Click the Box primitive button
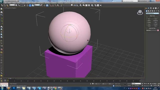This screenshot has width=160, height=90. [x=149, y=19]
